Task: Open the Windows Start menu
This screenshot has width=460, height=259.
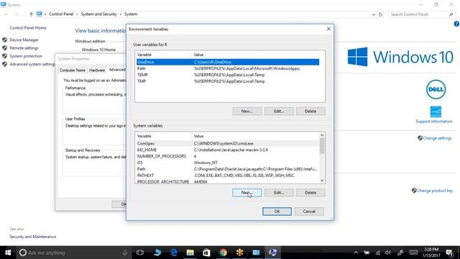Action: [8, 253]
